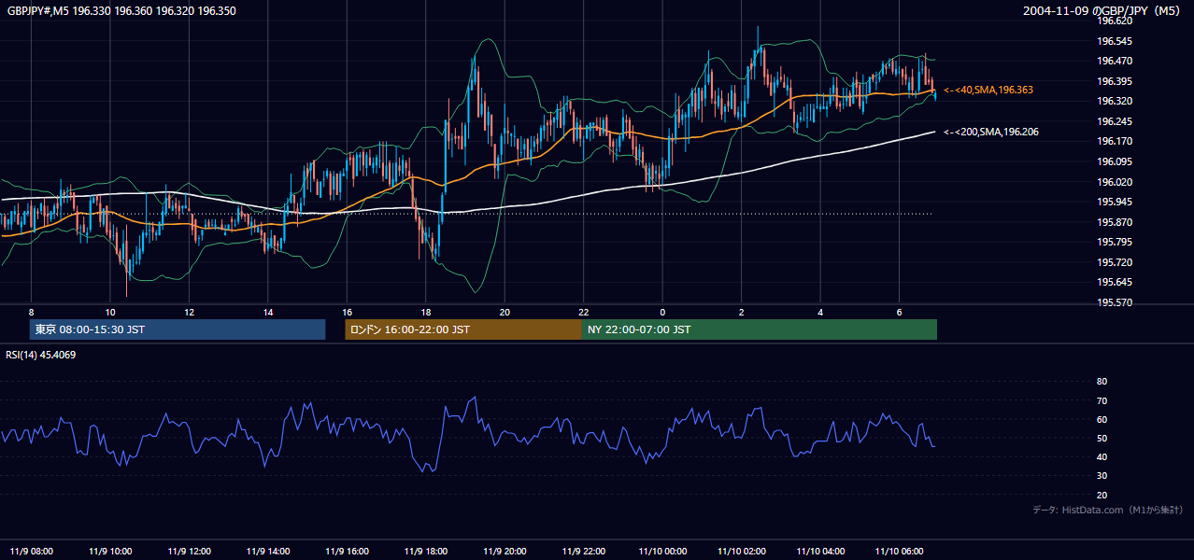This screenshot has width=1194, height=560.
Task: Click bottom time label 11/9 20:00
Action: [x=505, y=551]
